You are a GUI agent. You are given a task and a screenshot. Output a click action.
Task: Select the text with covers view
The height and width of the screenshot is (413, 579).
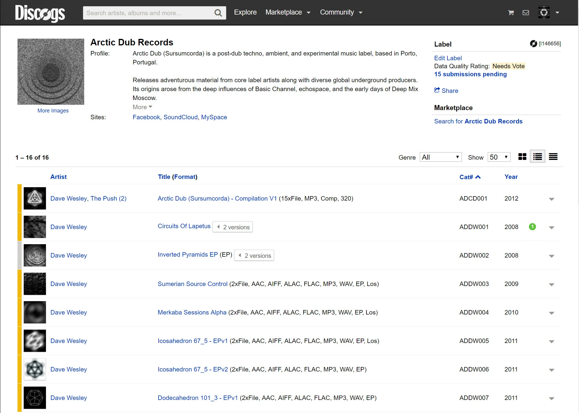pyautogui.click(x=537, y=157)
